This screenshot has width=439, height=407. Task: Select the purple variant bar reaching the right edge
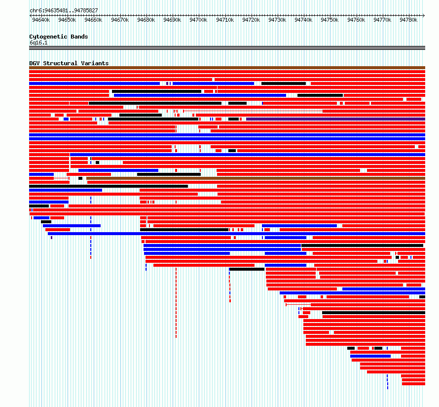coord(336,119)
